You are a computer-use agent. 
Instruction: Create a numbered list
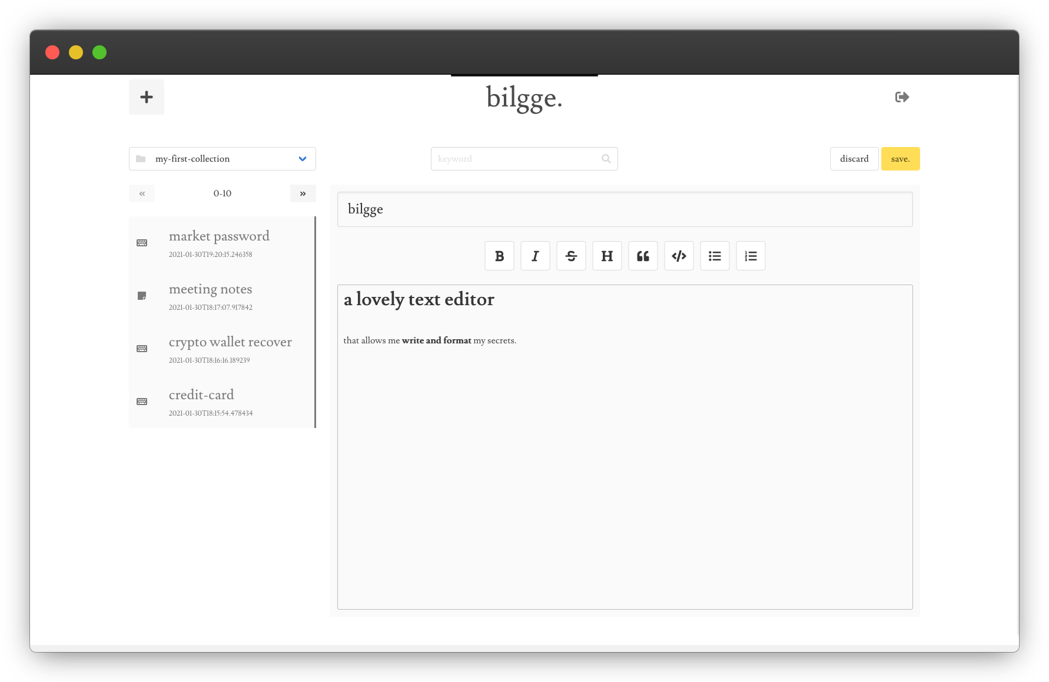tap(751, 256)
